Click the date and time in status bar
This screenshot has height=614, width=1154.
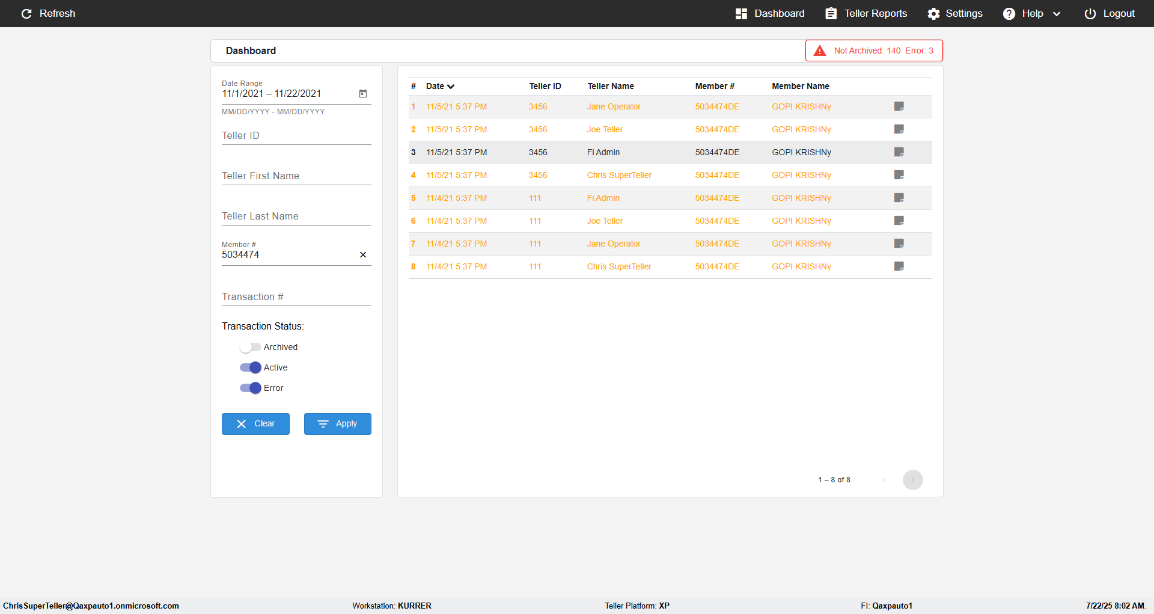point(1115,606)
